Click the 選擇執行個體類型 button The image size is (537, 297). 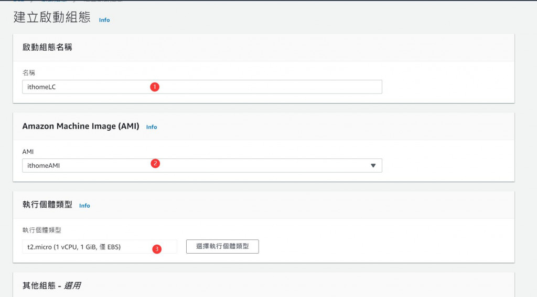click(222, 246)
